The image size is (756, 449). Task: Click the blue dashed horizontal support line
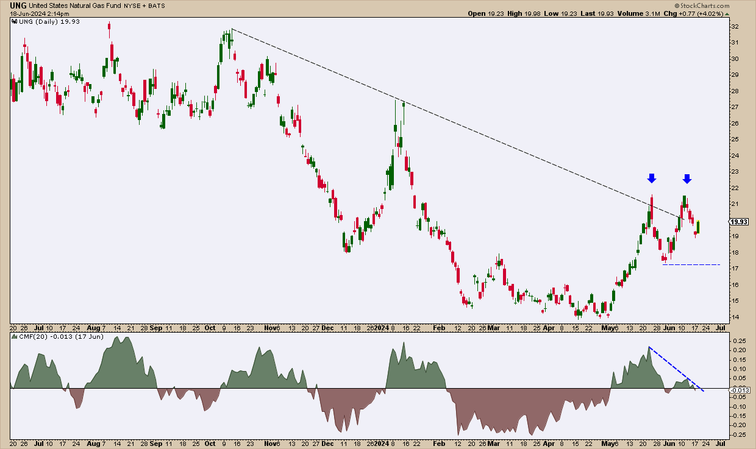point(691,264)
